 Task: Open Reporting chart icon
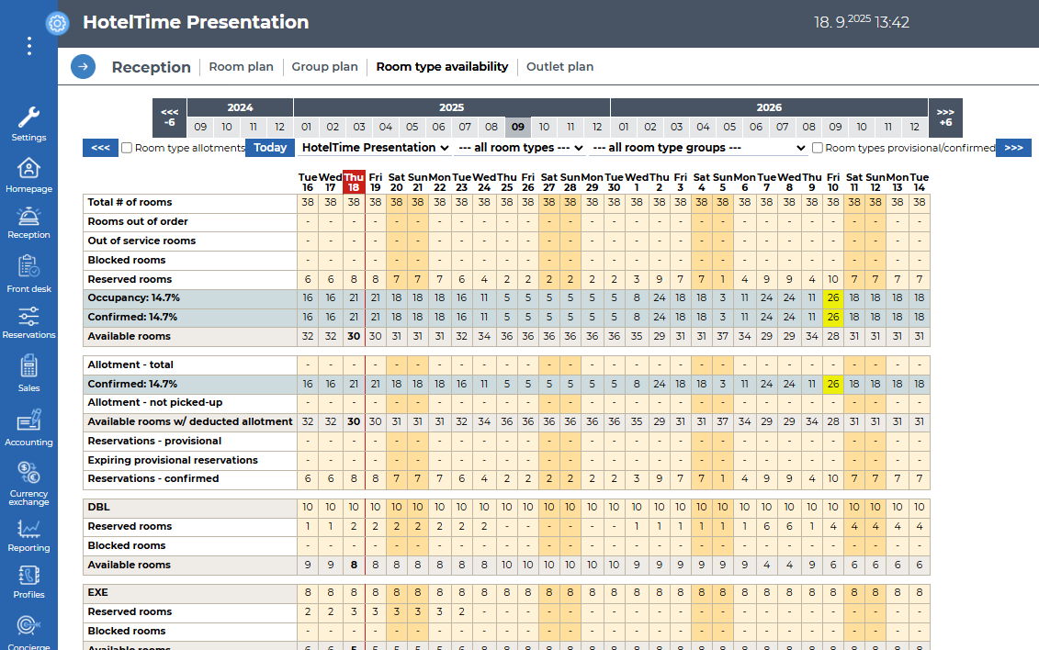click(28, 529)
